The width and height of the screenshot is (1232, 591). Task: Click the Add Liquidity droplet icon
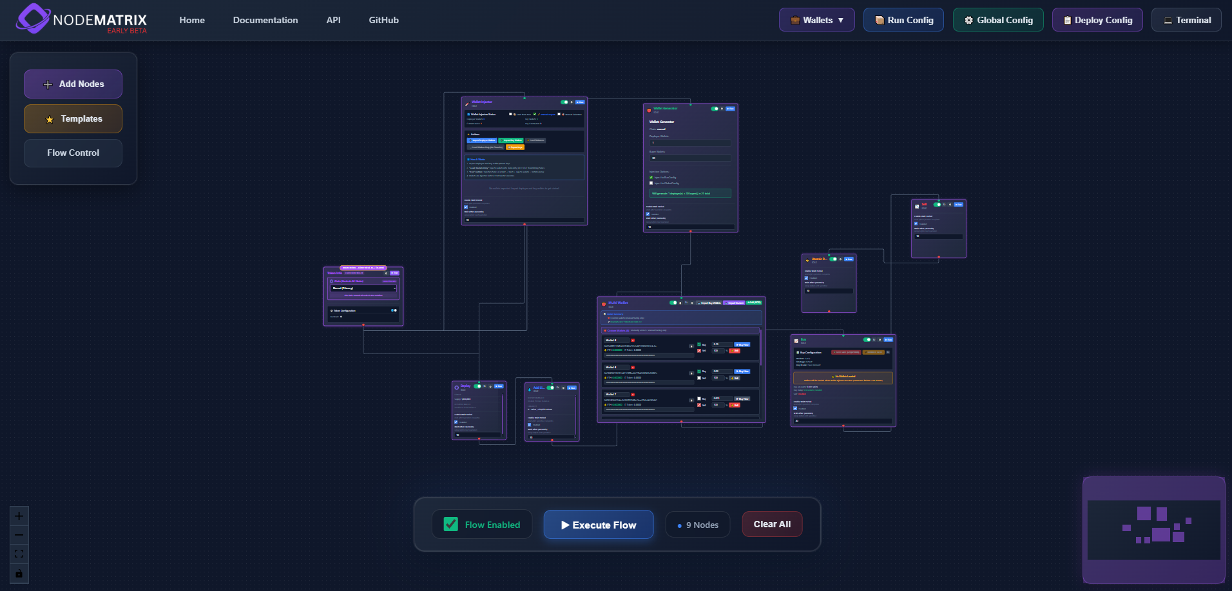tap(530, 389)
